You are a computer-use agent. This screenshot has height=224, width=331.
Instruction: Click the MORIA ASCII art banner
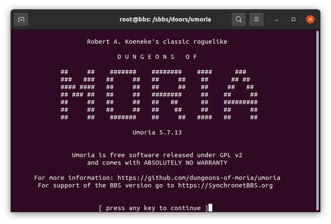click(159, 95)
